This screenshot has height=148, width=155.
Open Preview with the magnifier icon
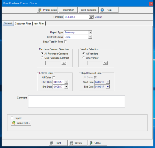pos(71,143)
